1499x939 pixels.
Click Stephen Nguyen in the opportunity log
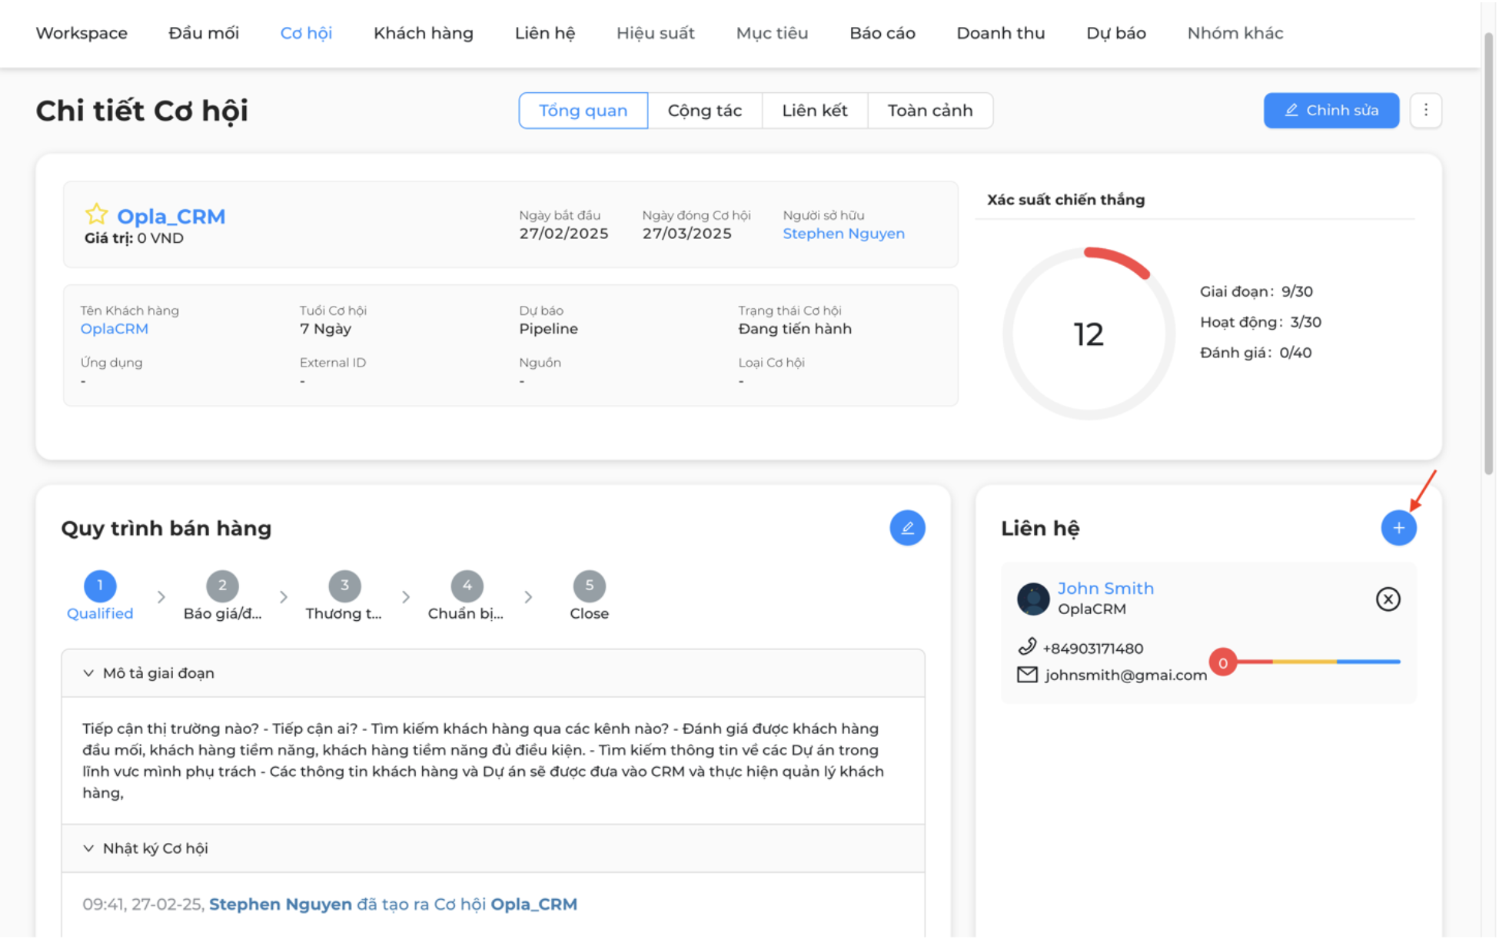pyautogui.click(x=281, y=904)
